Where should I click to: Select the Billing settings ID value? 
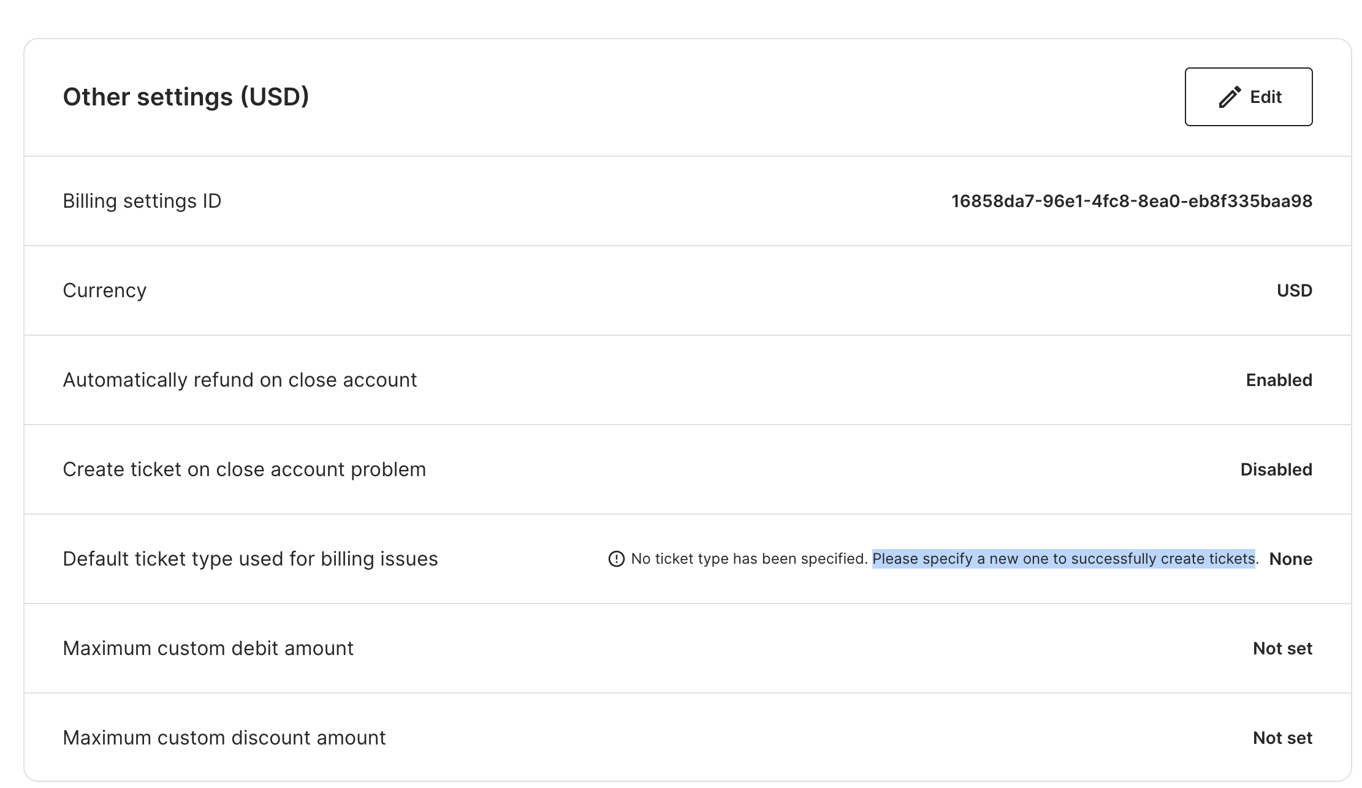1132,201
